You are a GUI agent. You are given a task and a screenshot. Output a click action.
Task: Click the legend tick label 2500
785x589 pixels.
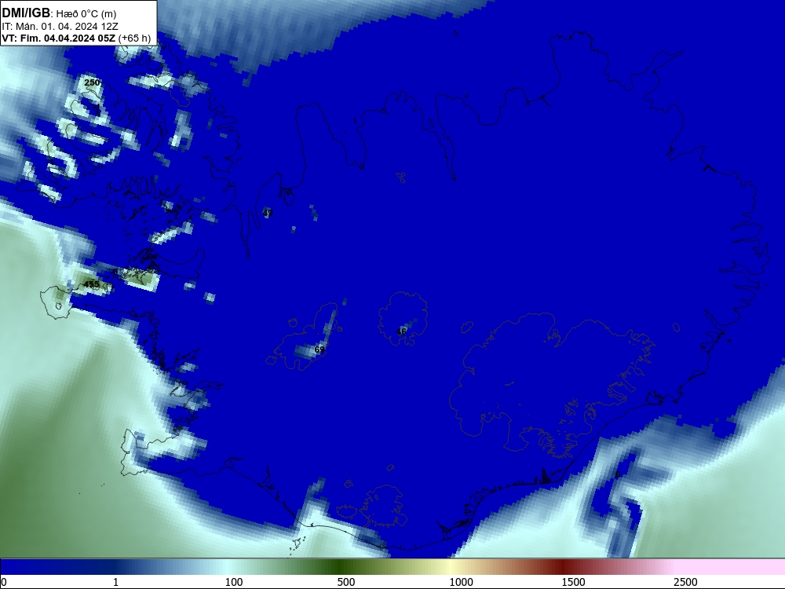click(685, 582)
